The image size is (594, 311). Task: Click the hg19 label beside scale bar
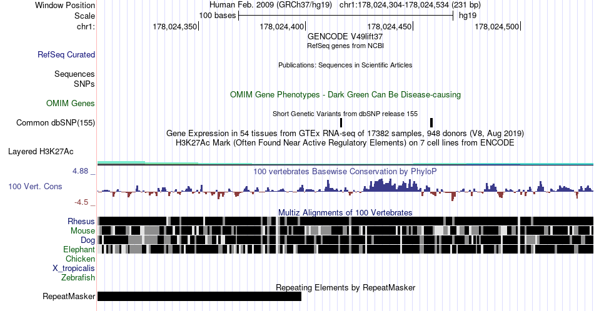(468, 16)
